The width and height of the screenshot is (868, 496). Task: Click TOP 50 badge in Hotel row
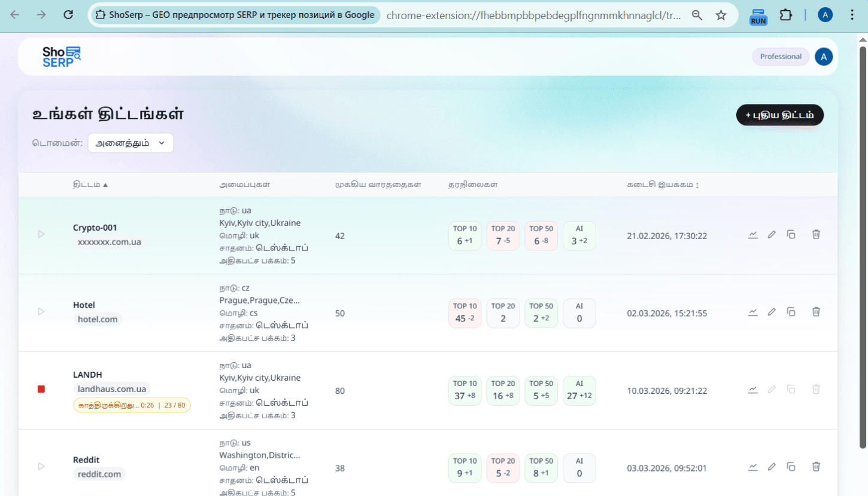[x=541, y=313]
